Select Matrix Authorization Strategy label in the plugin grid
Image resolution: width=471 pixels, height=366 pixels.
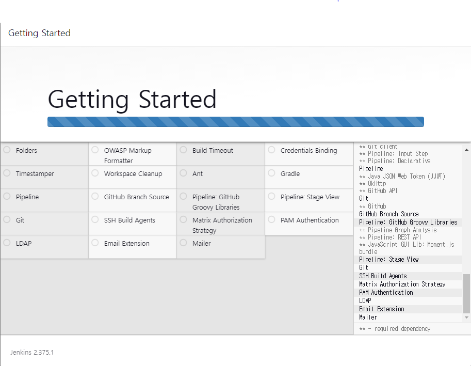point(222,226)
